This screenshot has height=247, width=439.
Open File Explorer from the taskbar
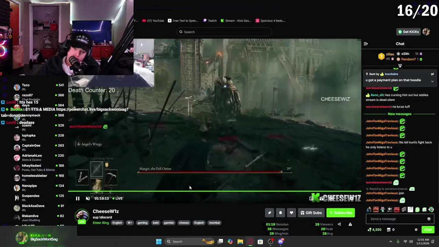point(240,242)
